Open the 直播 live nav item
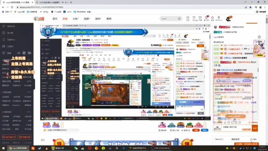Image resolution: width=268 pixels, height=151 pixels. [x=65, y=19]
